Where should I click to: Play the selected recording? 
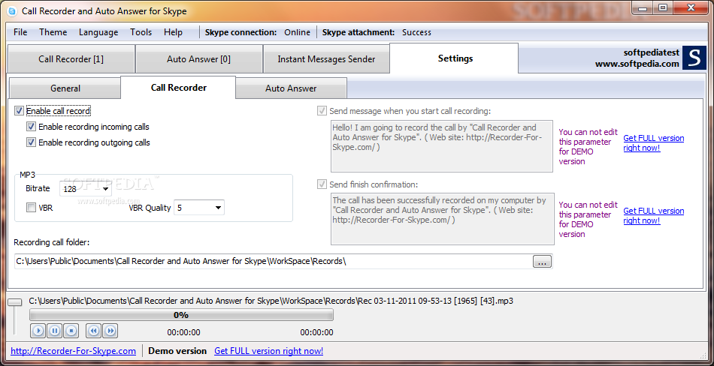[x=38, y=331]
